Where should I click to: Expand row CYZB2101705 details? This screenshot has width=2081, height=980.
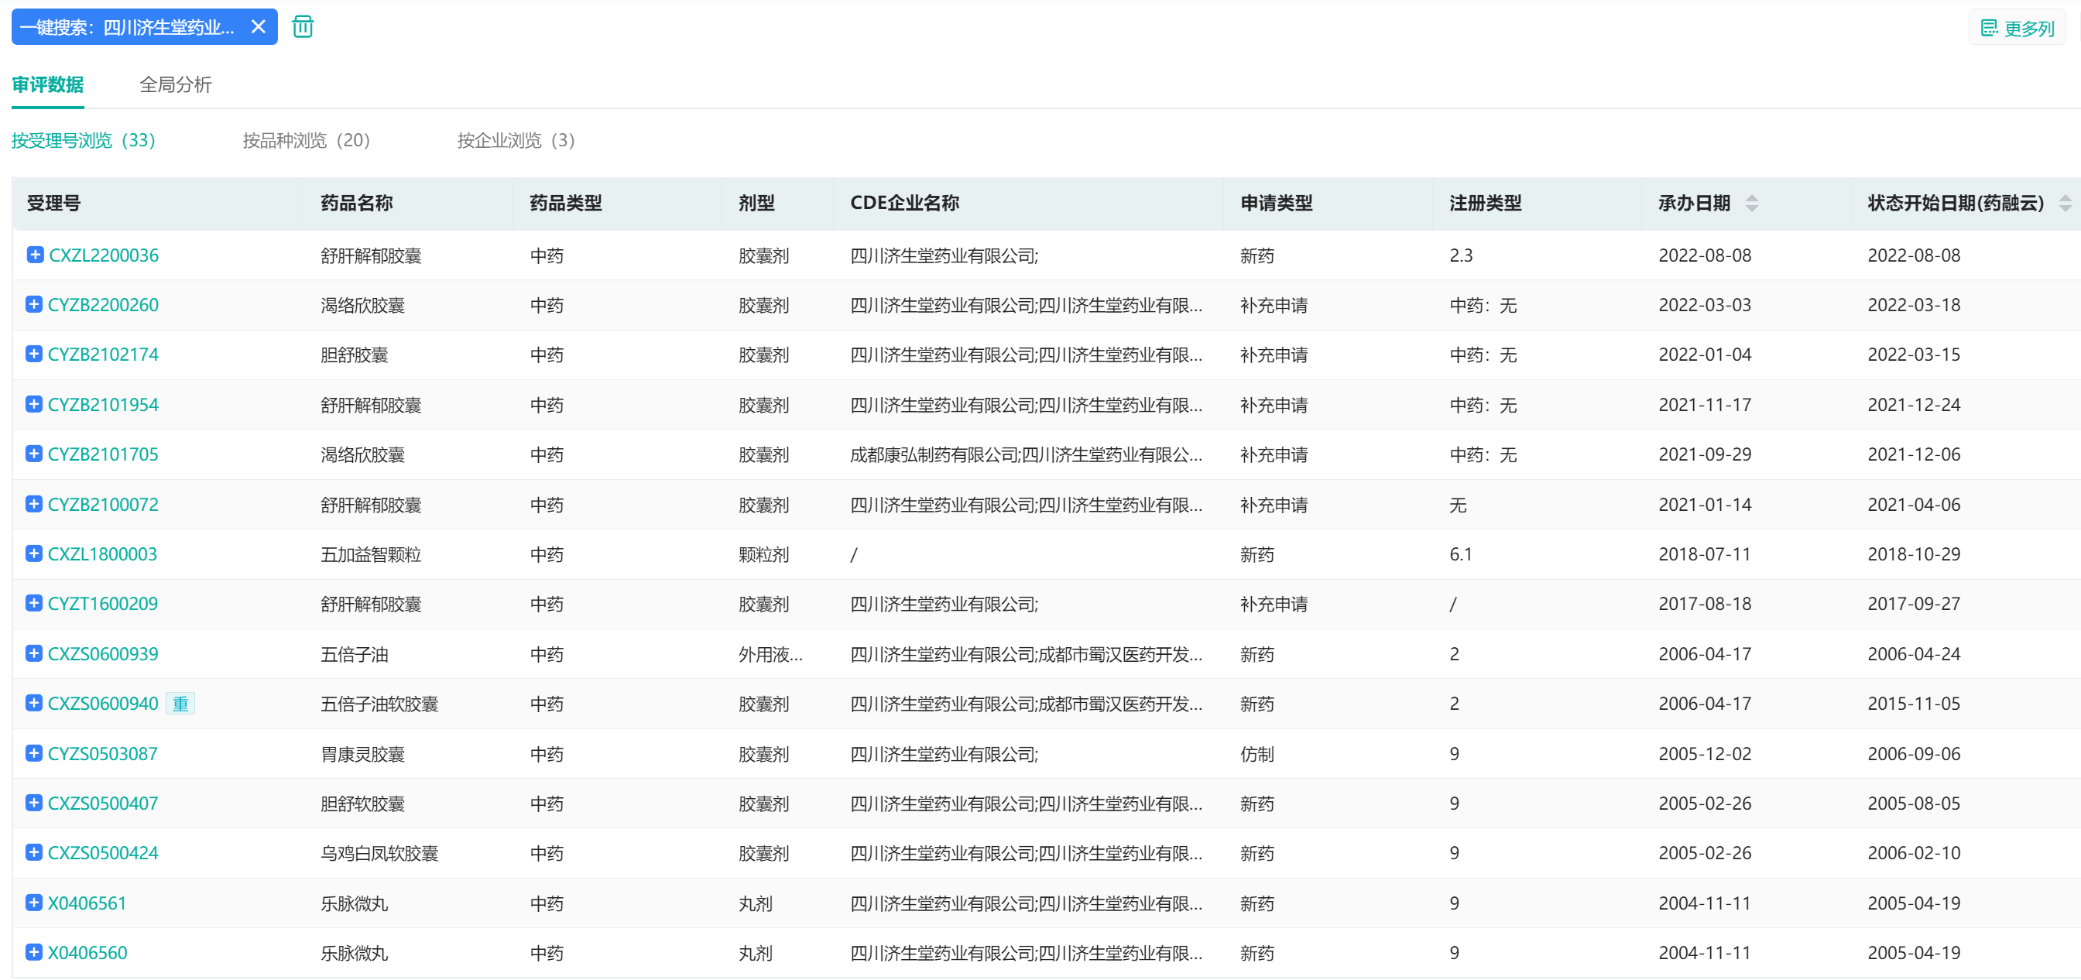click(x=34, y=454)
